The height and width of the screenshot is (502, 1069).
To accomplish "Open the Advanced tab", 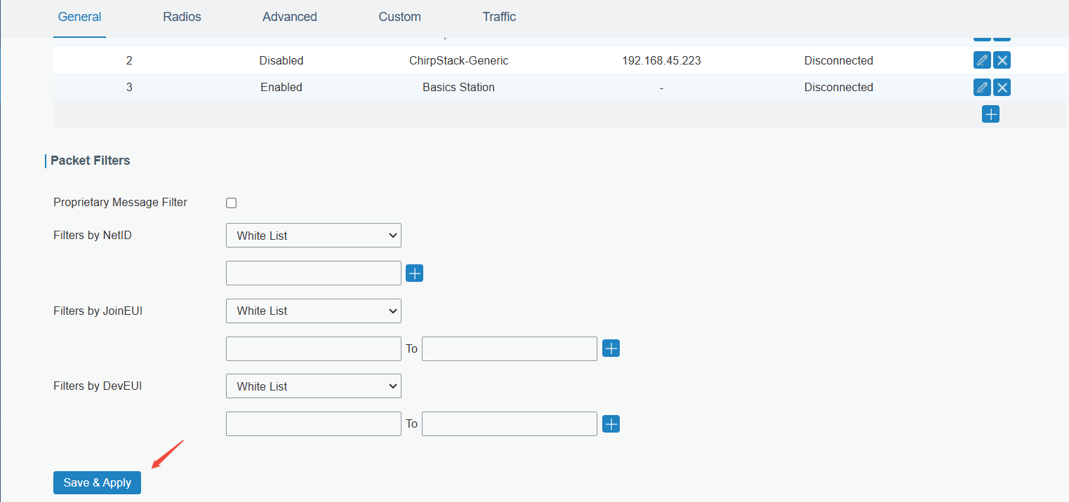I will (290, 17).
